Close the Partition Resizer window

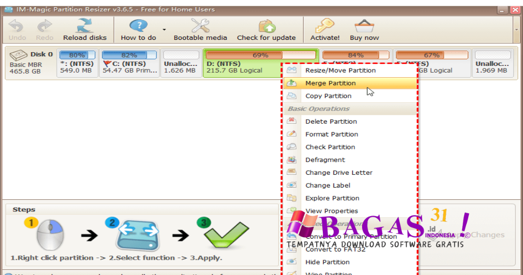tap(515, 10)
